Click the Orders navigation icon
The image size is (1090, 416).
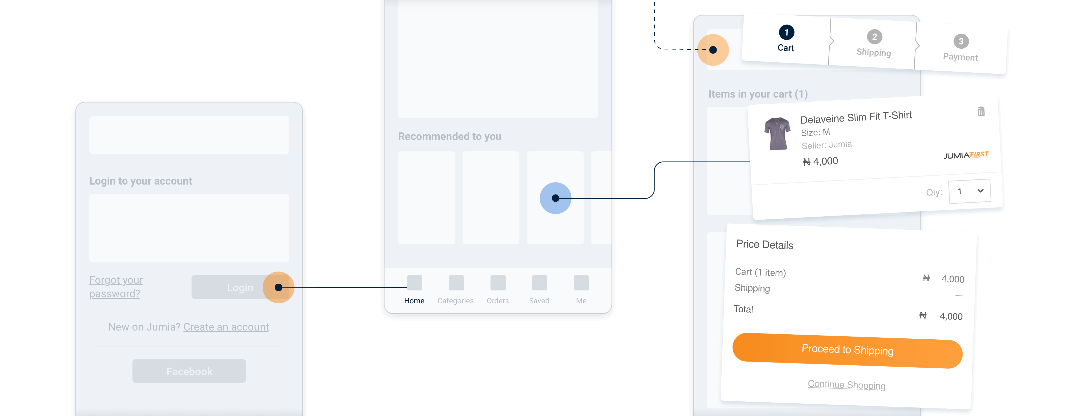[498, 283]
